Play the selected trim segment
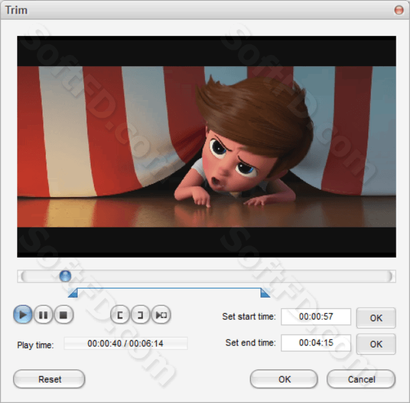 point(161,315)
